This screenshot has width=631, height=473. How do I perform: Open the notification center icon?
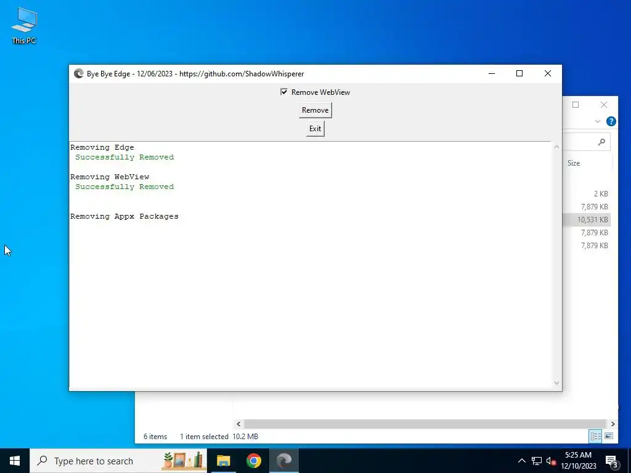point(612,461)
